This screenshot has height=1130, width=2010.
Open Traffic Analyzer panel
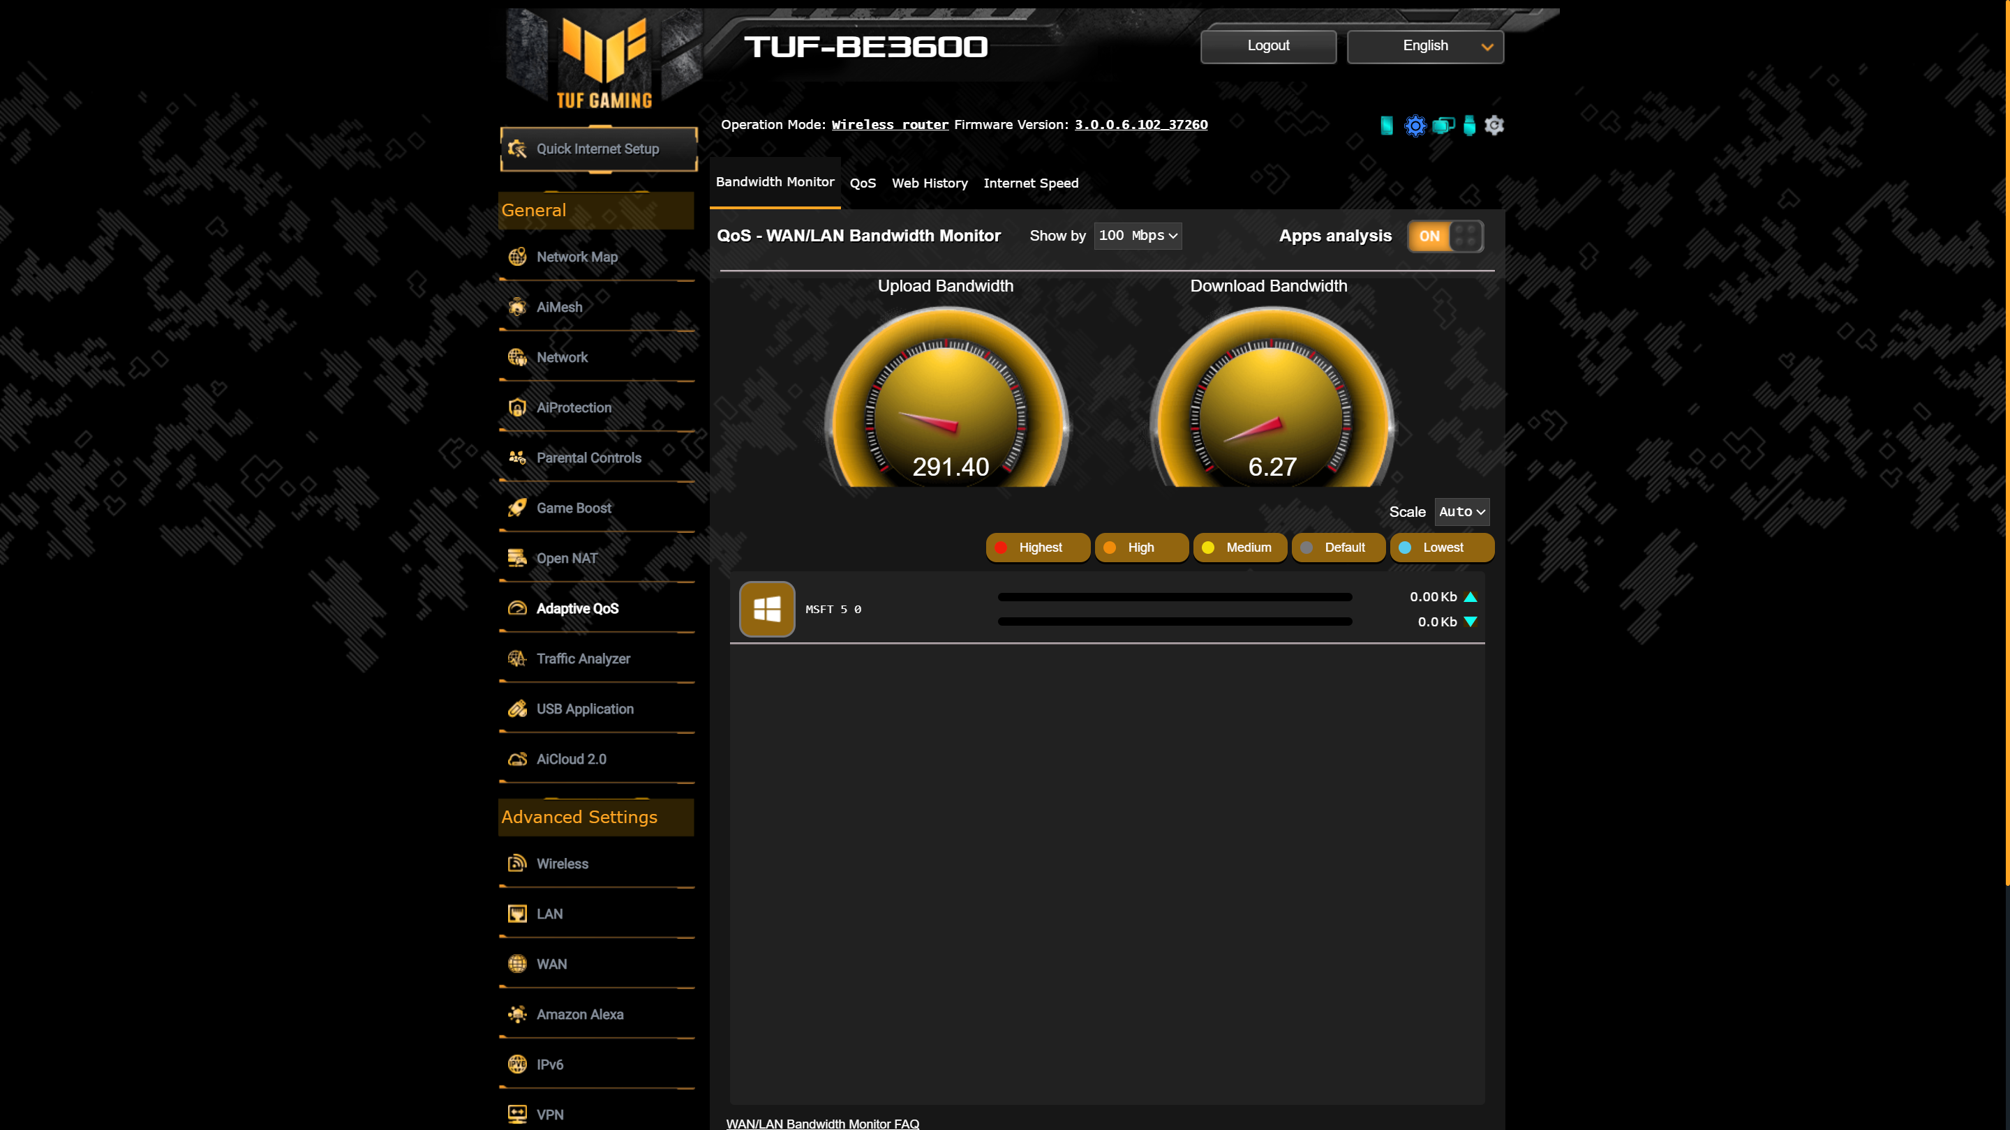coord(584,658)
